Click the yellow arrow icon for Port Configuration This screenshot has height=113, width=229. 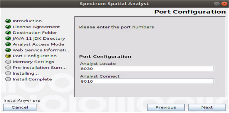click(x=8, y=56)
